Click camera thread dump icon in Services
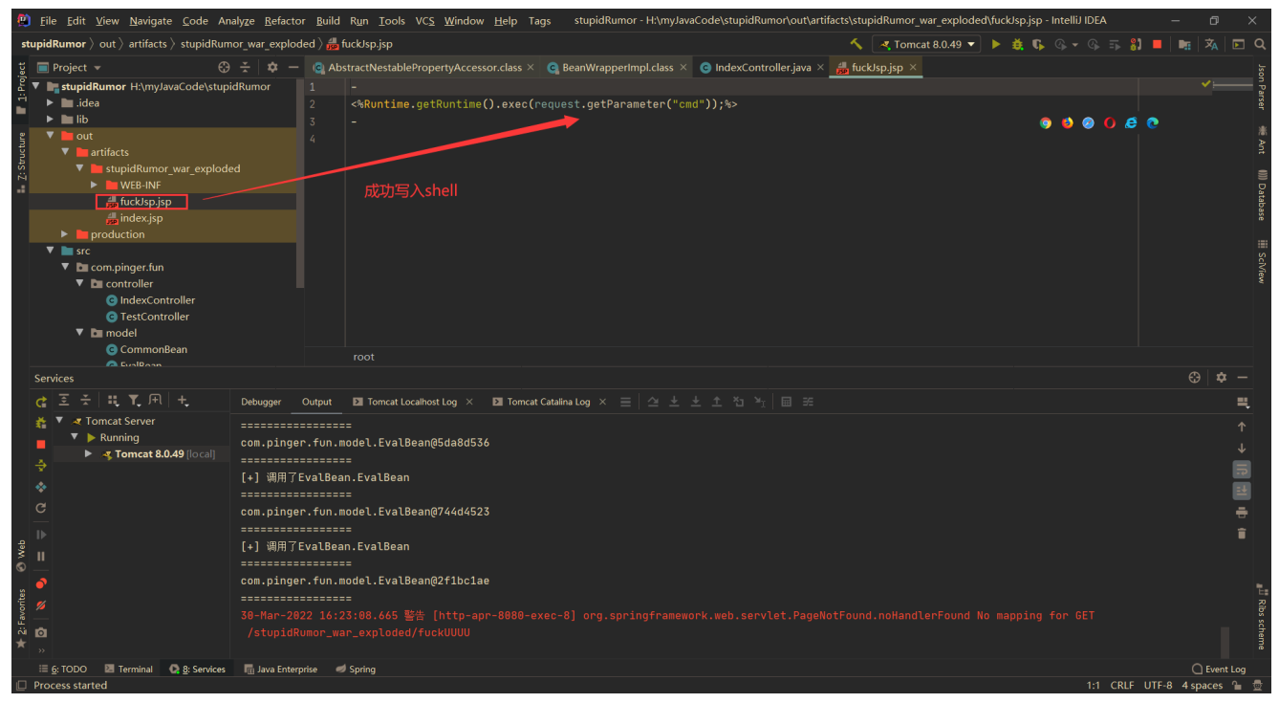The image size is (1279, 703). point(41,632)
